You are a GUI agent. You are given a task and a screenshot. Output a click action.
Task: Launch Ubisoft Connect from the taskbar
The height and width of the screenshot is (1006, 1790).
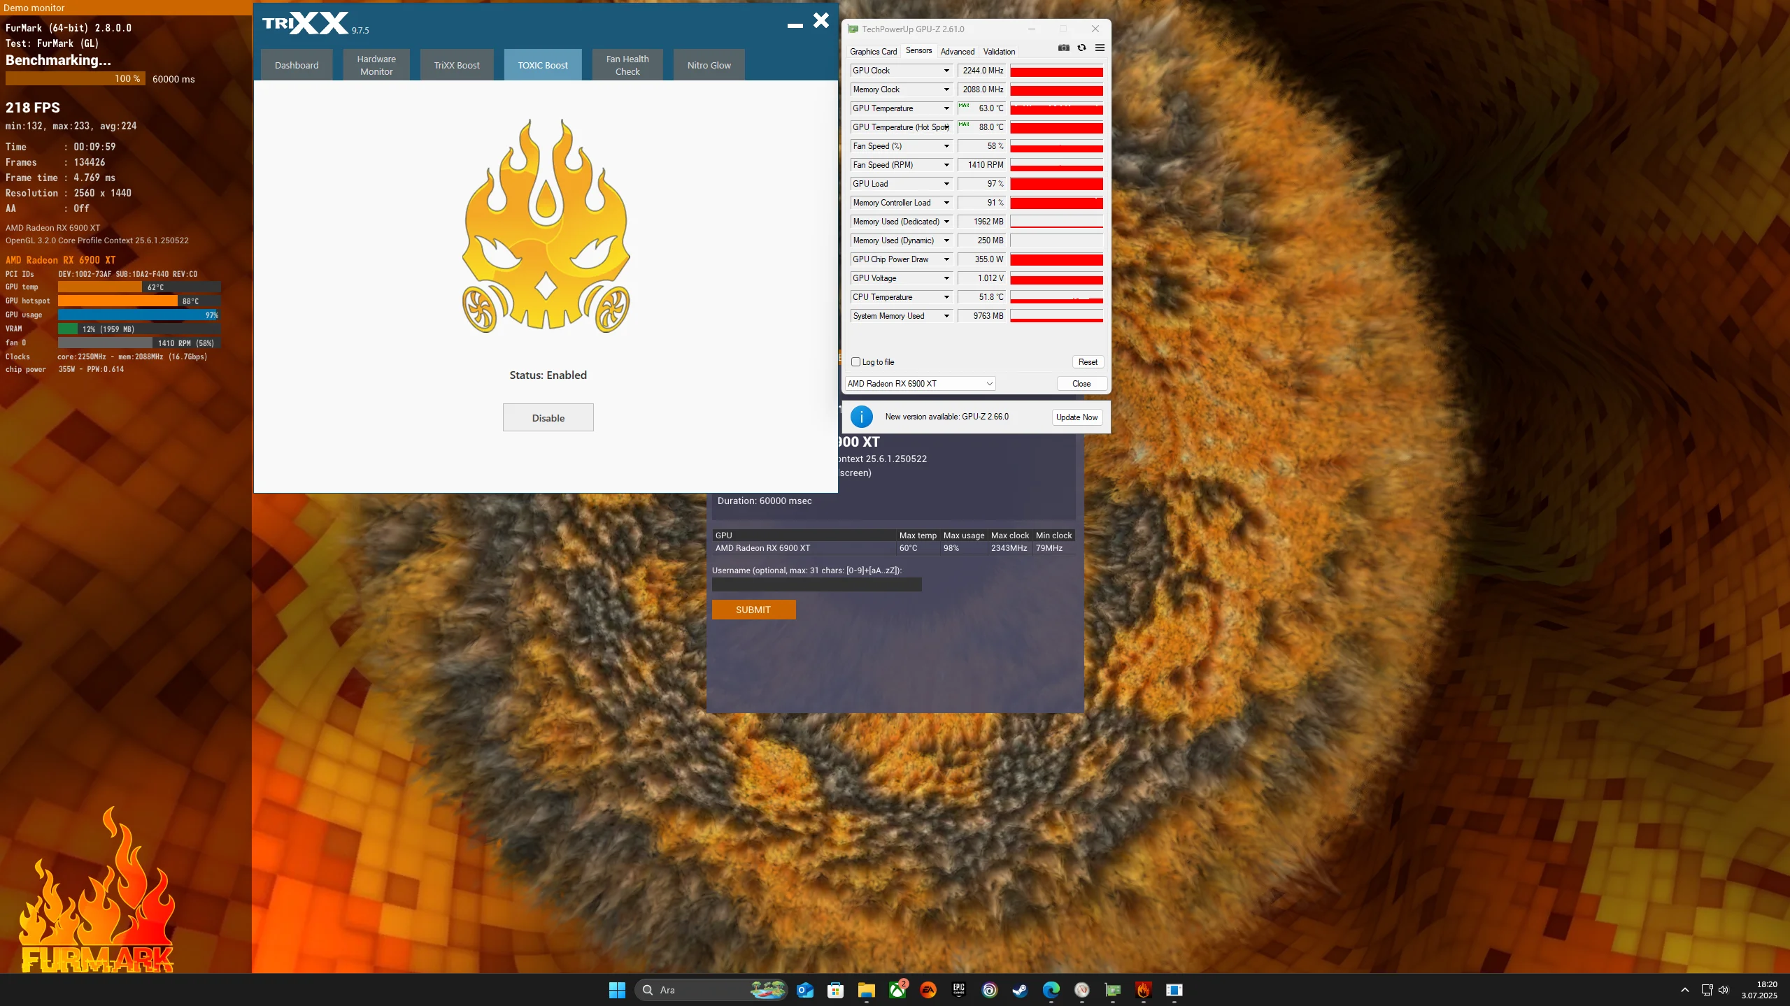tap(989, 990)
